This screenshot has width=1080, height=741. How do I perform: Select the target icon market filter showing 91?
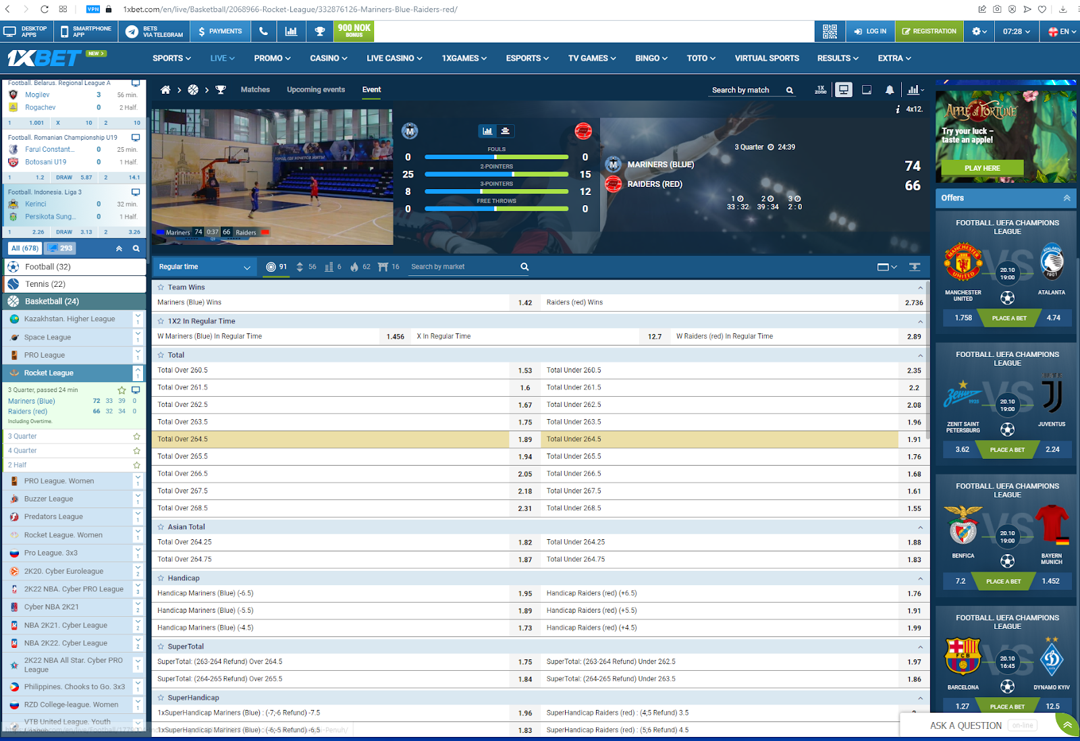[x=277, y=267]
